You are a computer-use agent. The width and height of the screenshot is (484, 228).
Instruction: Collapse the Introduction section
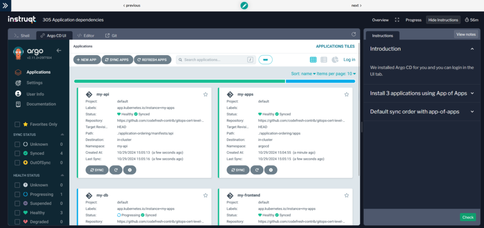(x=472, y=49)
